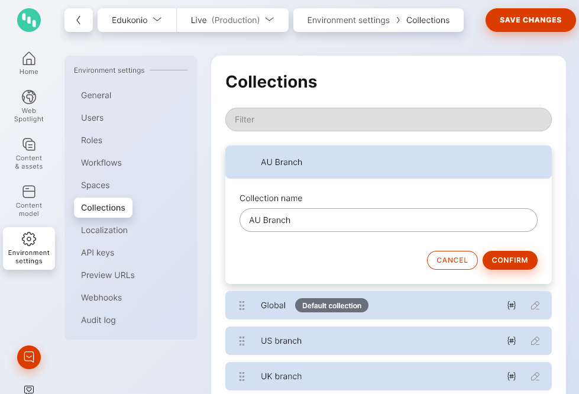Open the Live (Production) environment dropdown
579x394 pixels.
[x=232, y=20]
